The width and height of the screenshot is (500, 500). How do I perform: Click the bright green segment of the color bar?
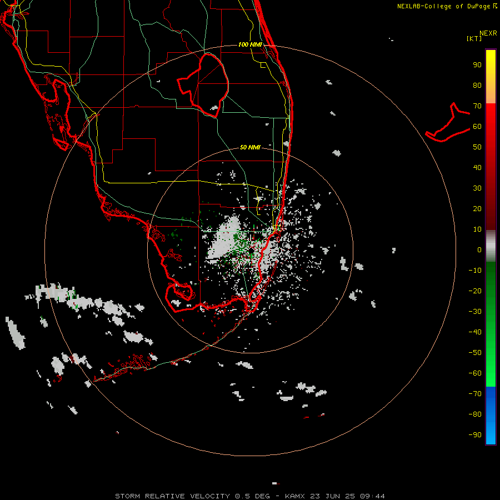pyautogui.click(x=491, y=324)
